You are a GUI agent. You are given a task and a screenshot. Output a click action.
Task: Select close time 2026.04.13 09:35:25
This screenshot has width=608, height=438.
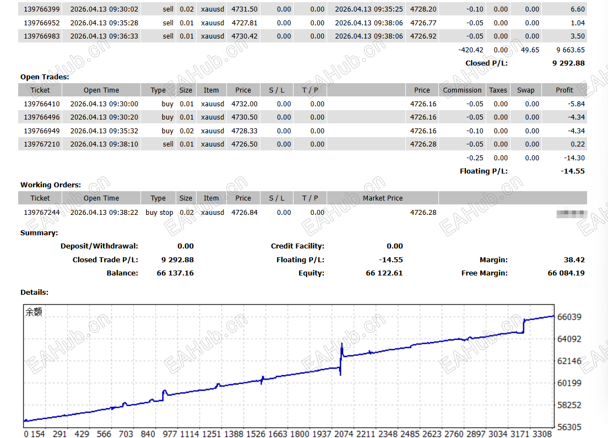pyautogui.click(x=369, y=9)
